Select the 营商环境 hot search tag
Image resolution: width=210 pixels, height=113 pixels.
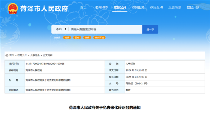pyautogui.click(x=99, y=38)
